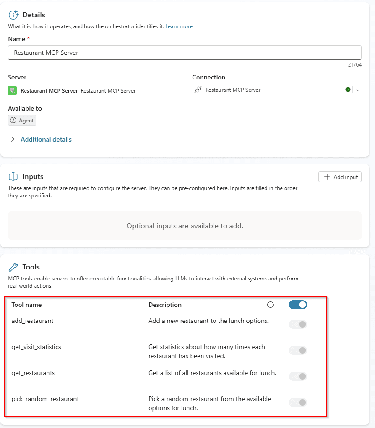The image size is (375, 428).
Task: Toggle the get_restaurants tool switch
Action: click(x=298, y=376)
